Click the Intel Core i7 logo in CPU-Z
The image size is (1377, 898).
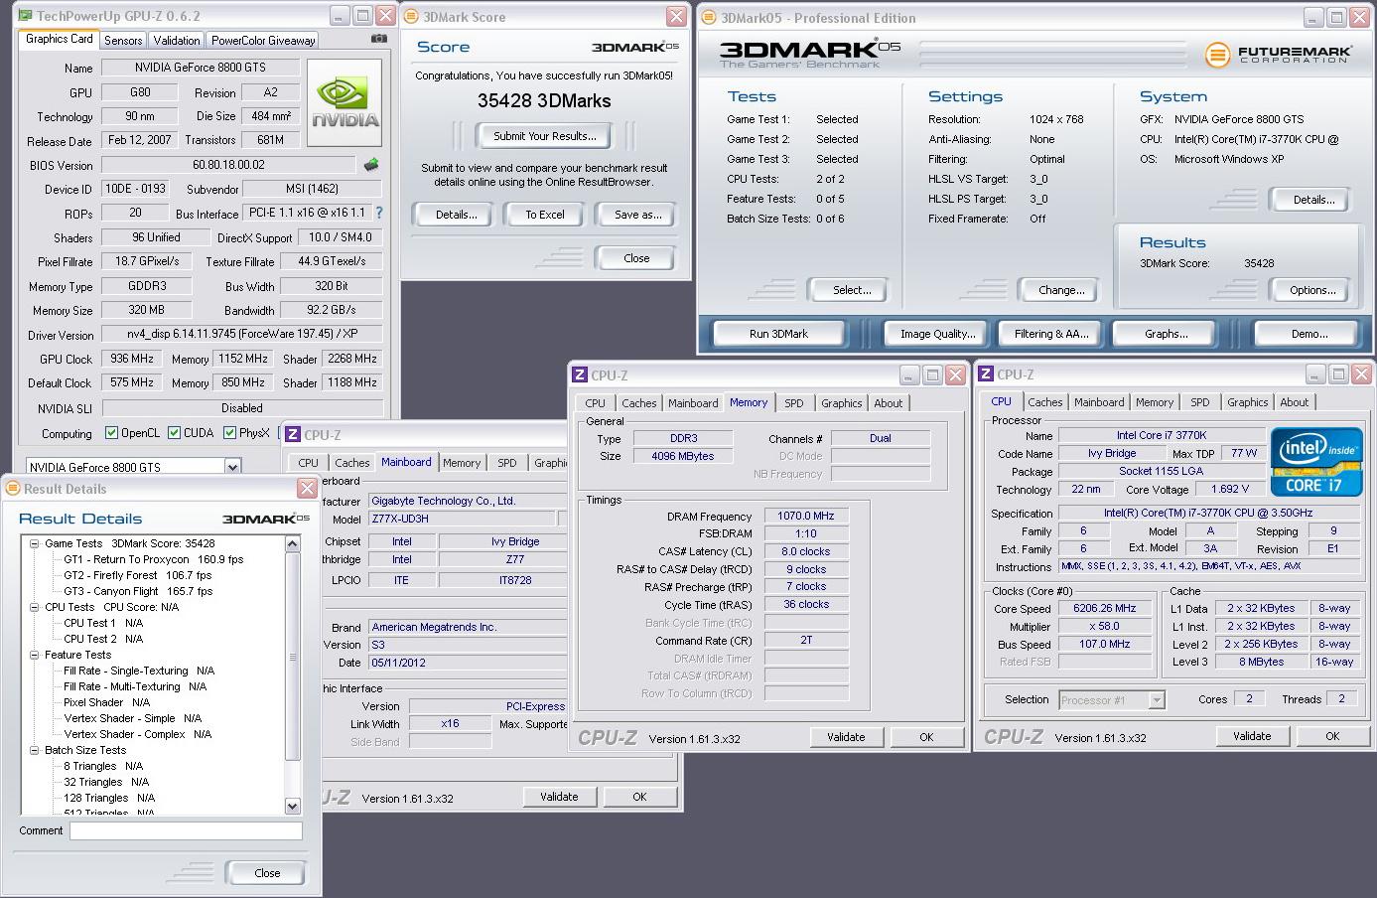click(1316, 462)
